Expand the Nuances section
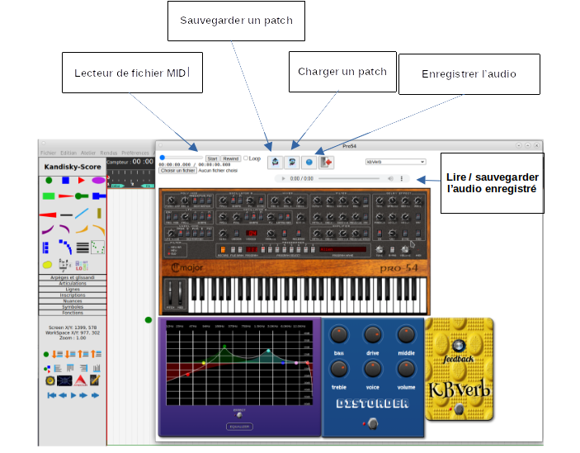This screenshot has height=453, width=580. click(73, 301)
